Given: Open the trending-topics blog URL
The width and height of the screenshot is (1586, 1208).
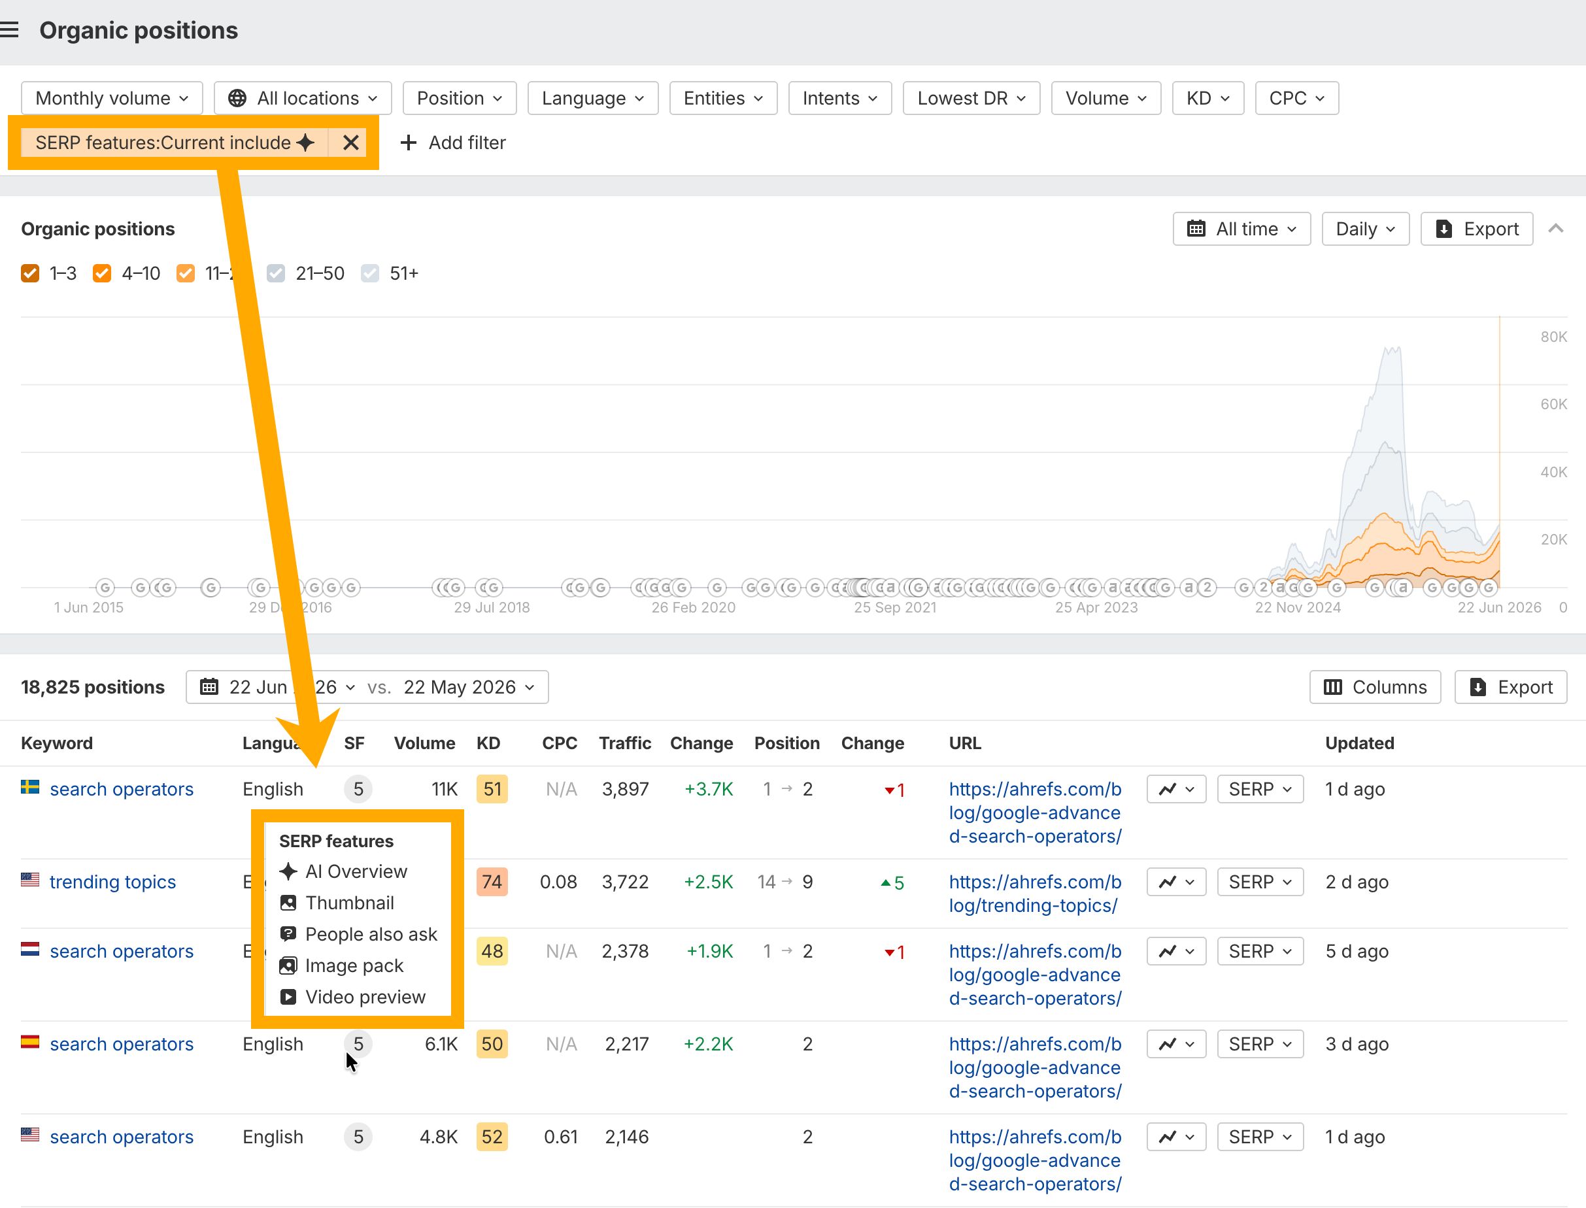Looking at the screenshot, I should [x=1035, y=894].
